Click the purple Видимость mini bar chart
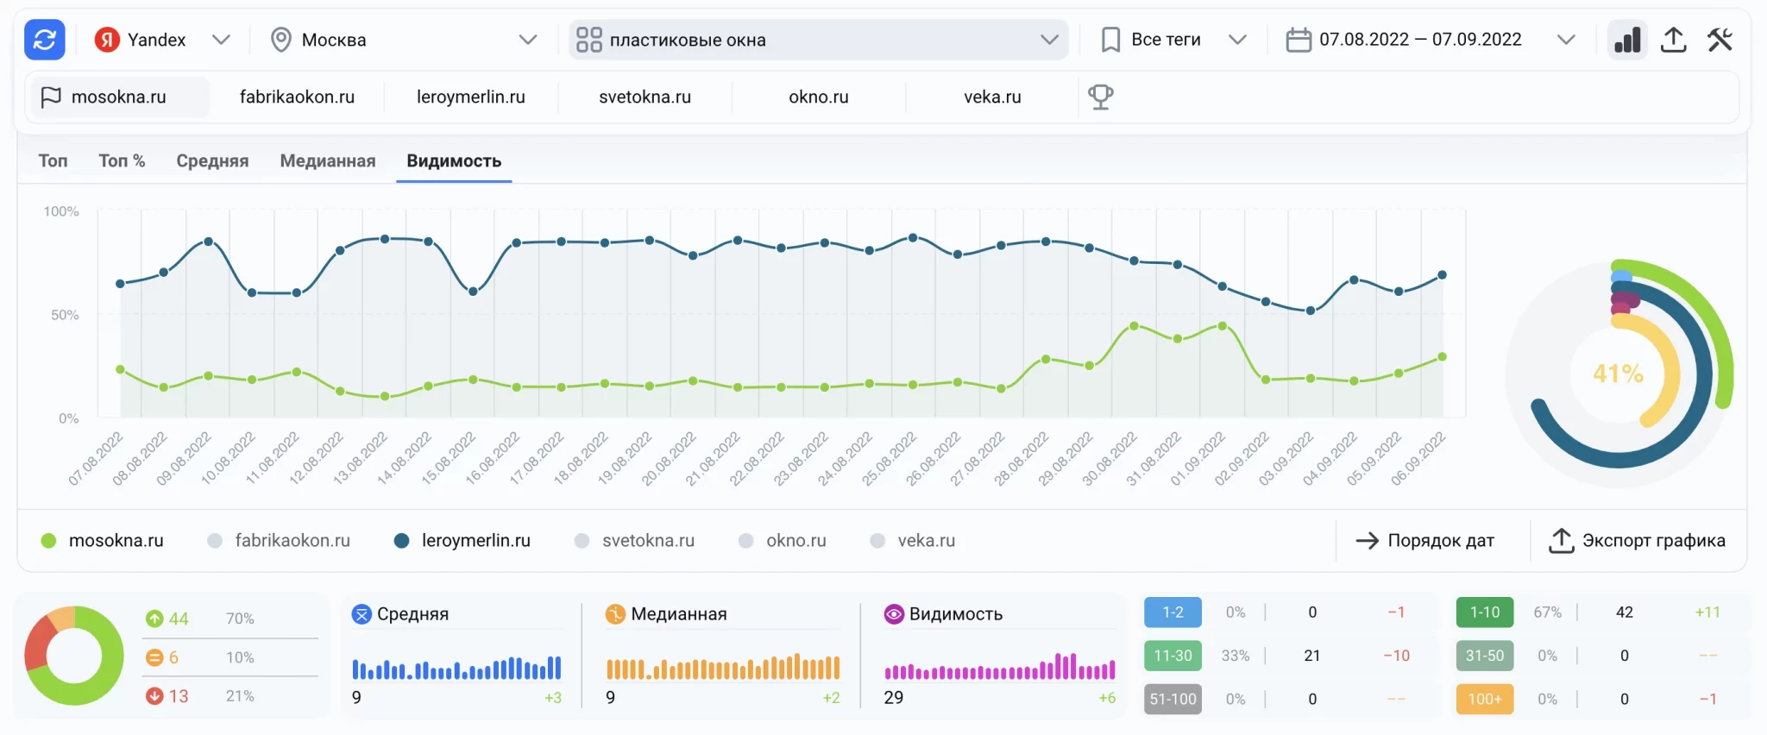The width and height of the screenshot is (1767, 735). (1000, 667)
